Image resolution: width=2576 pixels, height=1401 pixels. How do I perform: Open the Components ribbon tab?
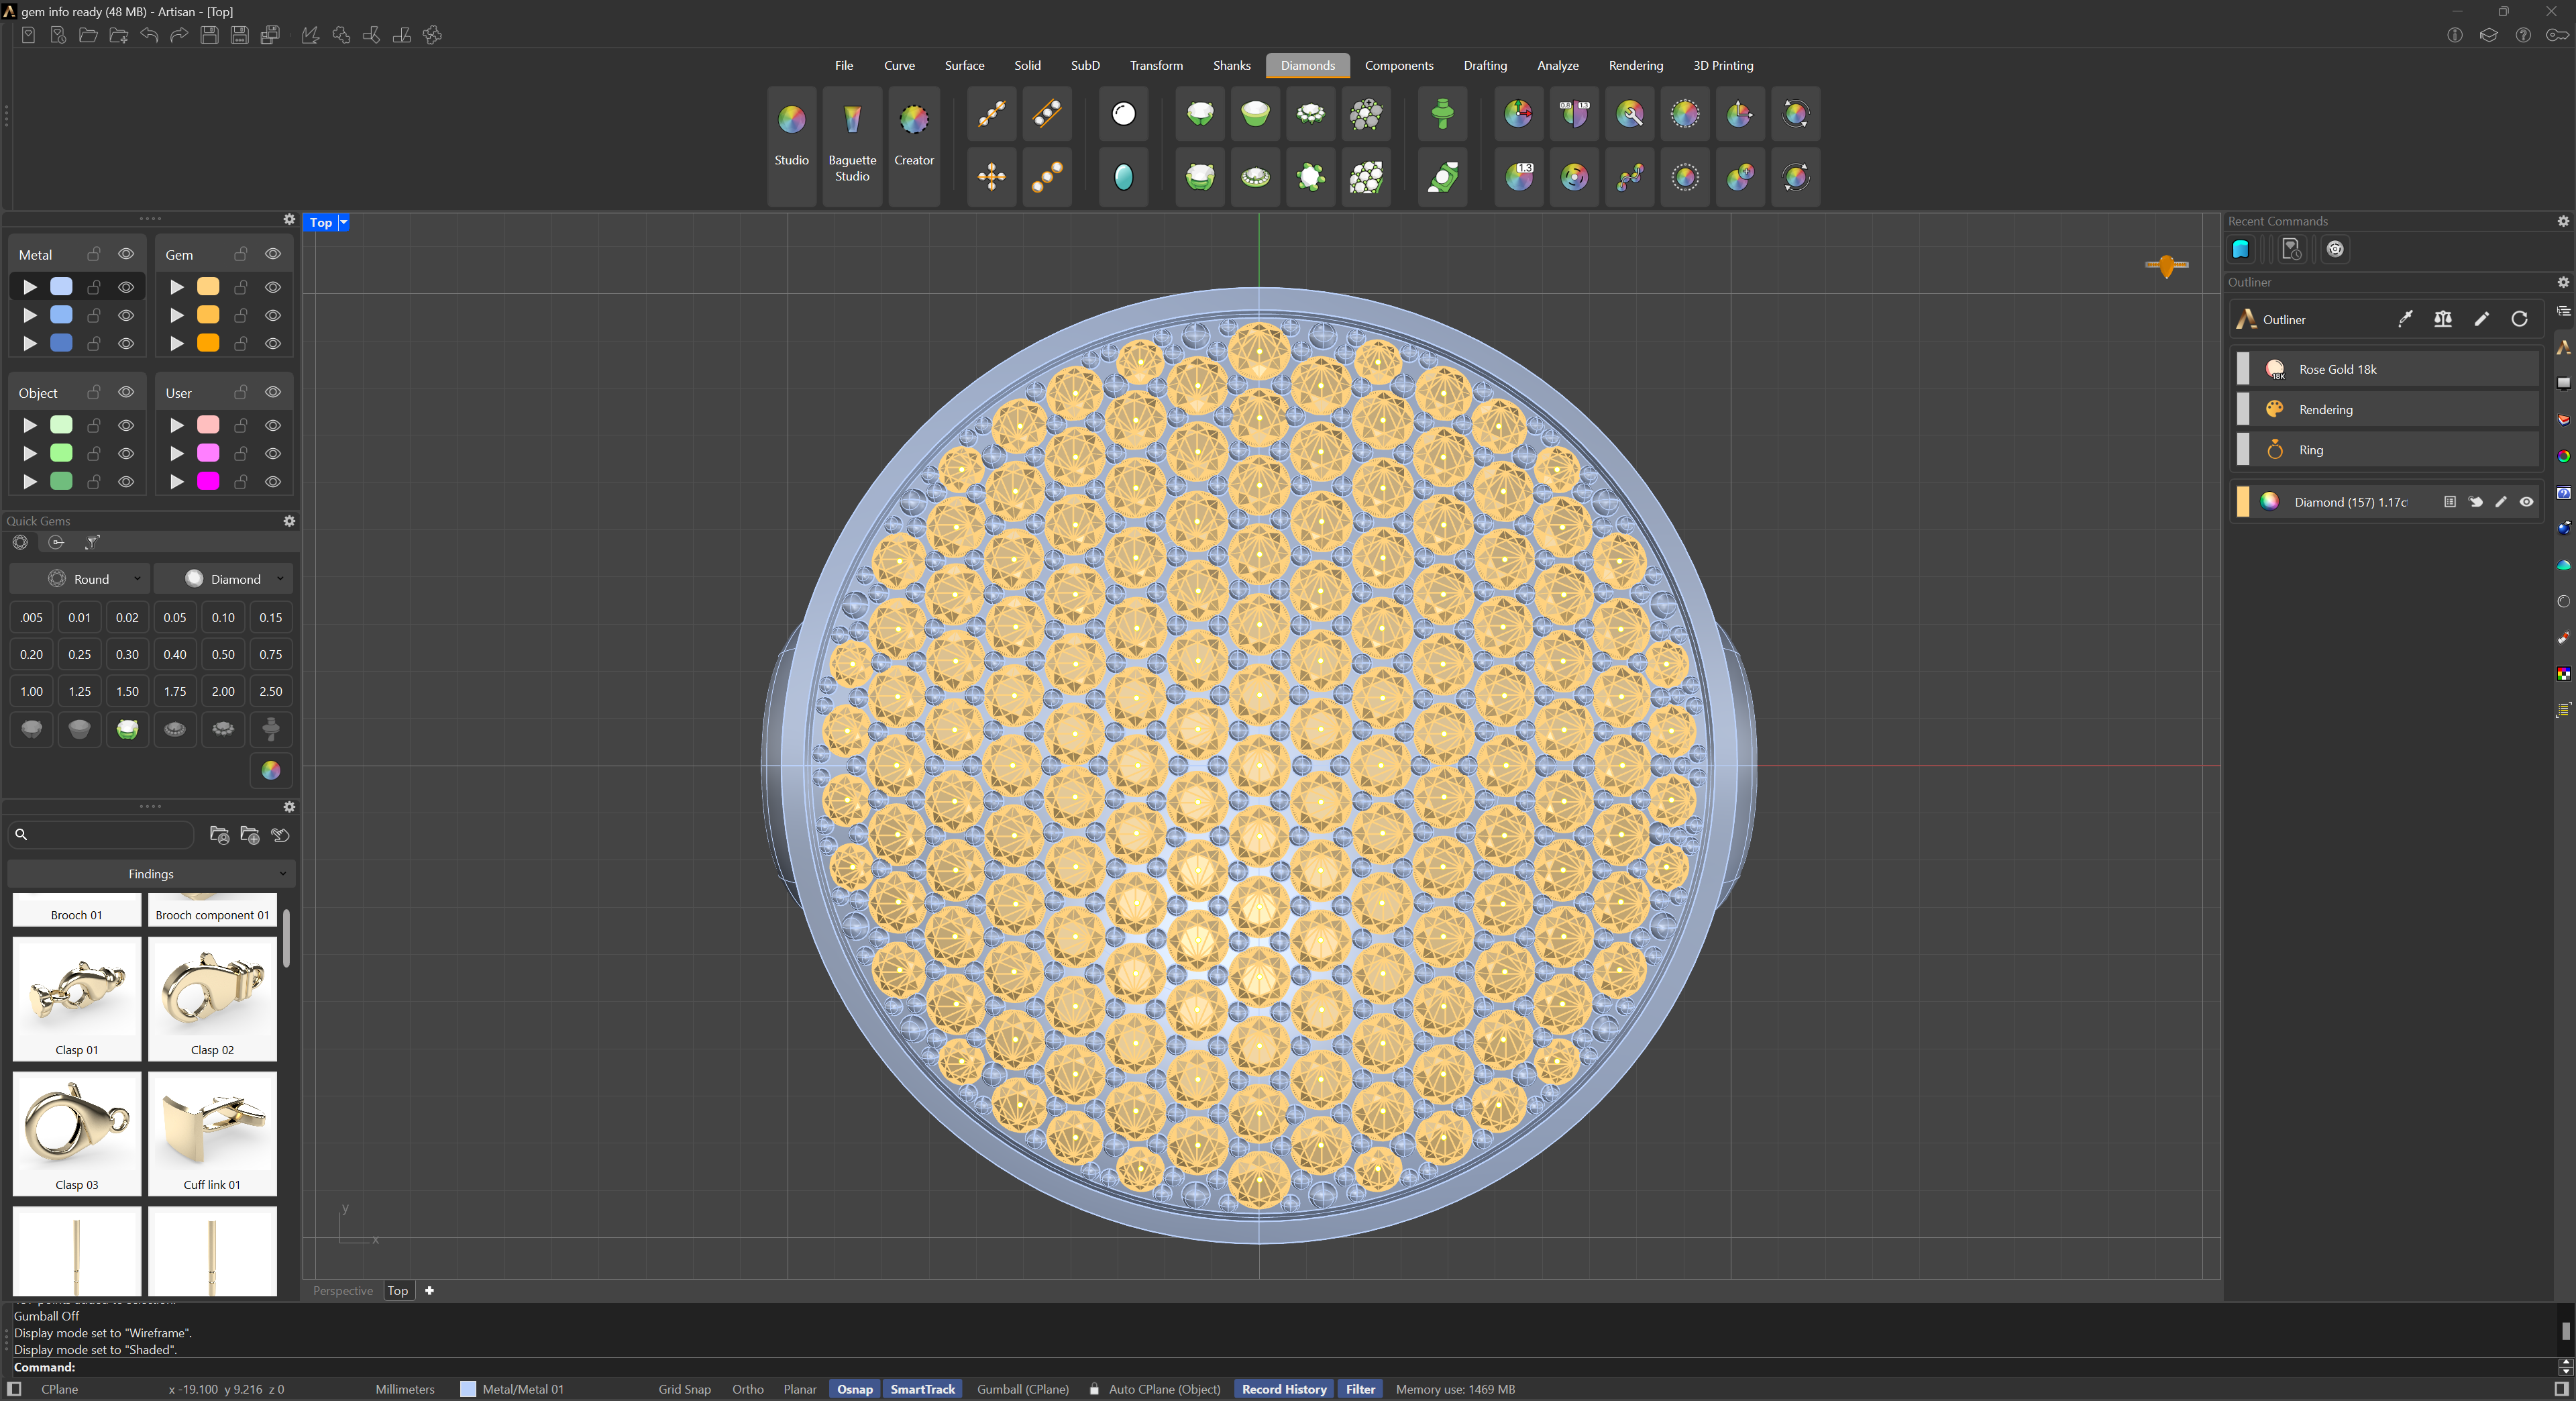(1398, 65)
